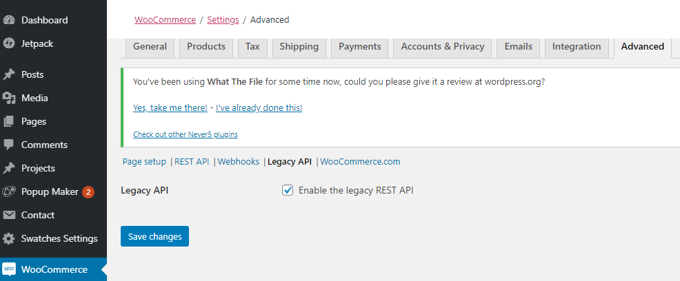The image size is (680, 281).
Task: Click the "Yes, take me there!" link
Action: 170,107
